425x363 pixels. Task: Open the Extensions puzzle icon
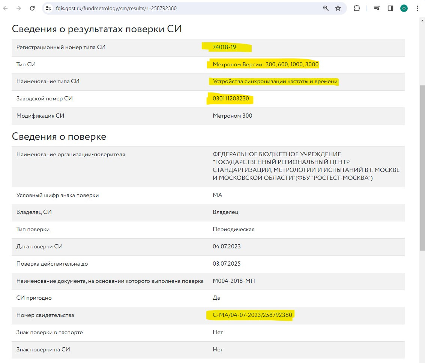[x=357, y=8]
